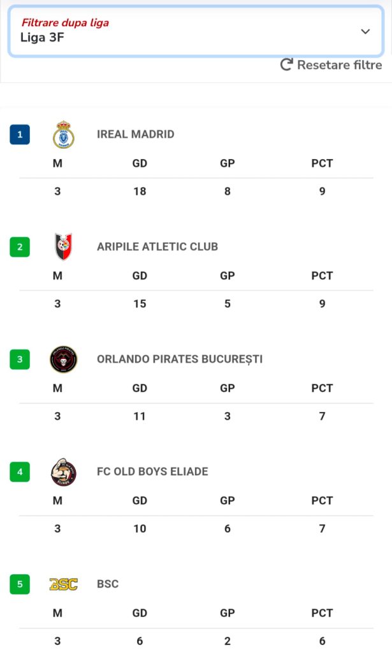The width and height of the screenshot is (392, 654).
Task: Click the circular reset arrow icon
Action: point(287,65)
